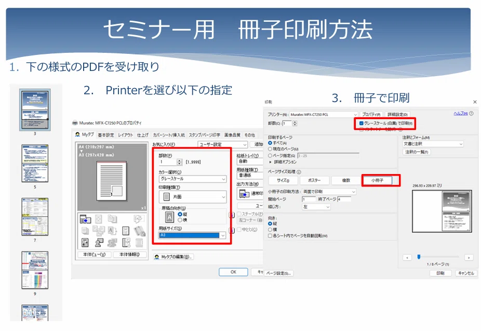Open the お気に入り ユーザー設定 dropdown
The height and width of the screenshot is (331, 481).
[x=223, y=145]
